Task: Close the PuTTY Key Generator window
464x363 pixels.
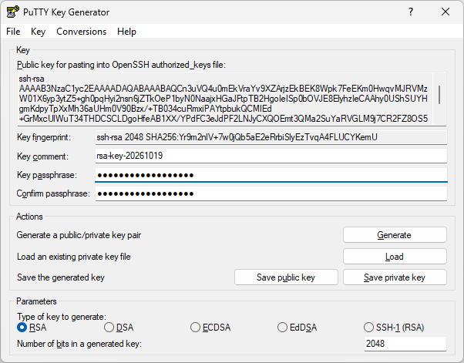Action: 446,12
